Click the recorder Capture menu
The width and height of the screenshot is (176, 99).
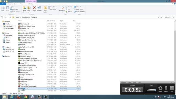point(123,82)
